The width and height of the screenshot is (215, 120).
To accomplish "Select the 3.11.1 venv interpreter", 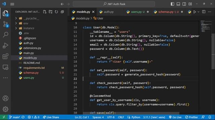I will pos(154,117).
